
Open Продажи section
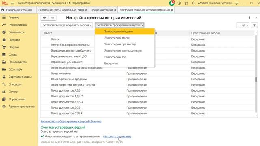pos(14,40)
